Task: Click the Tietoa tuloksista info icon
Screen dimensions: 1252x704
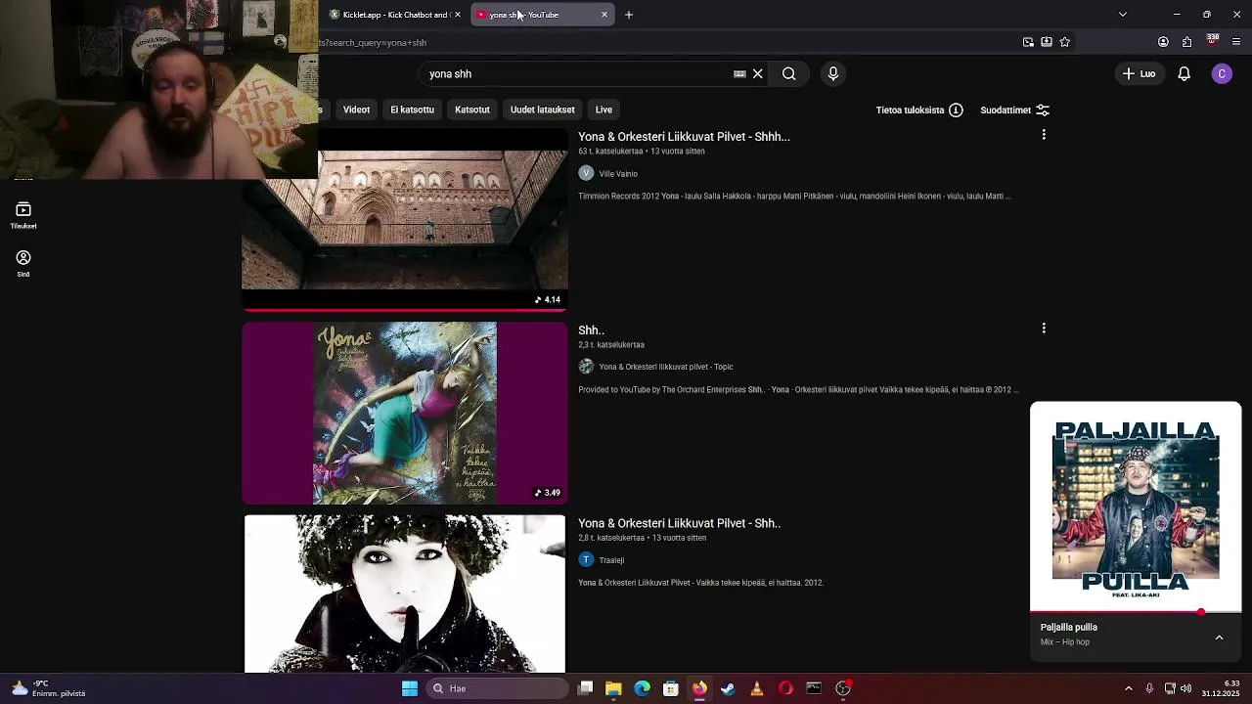Action: [956, 110]
